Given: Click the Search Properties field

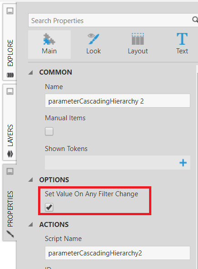Looking at the screenshot, I should tap(110, 20).
